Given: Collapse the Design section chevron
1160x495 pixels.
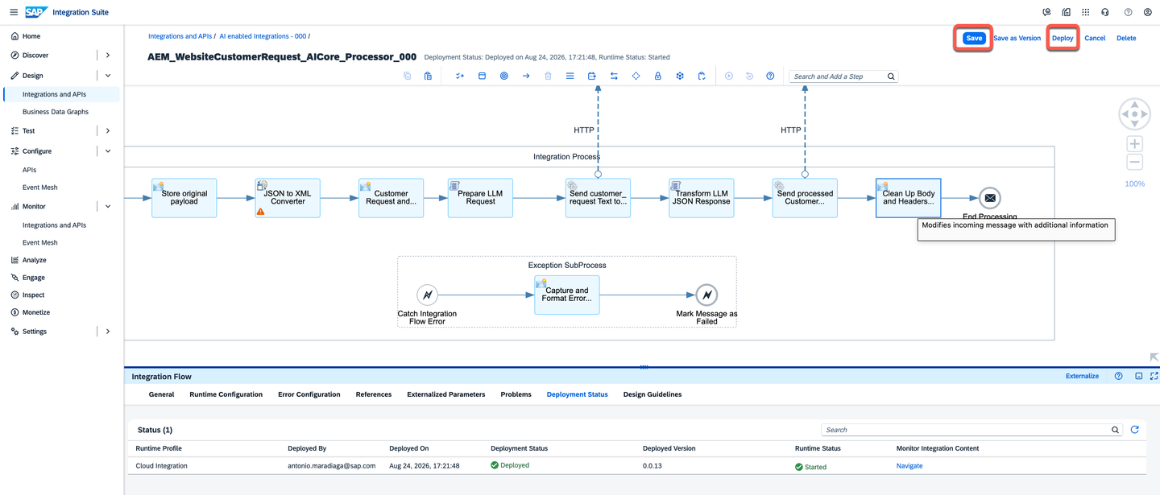Looking at the screenshot, I should coord(108,76).
